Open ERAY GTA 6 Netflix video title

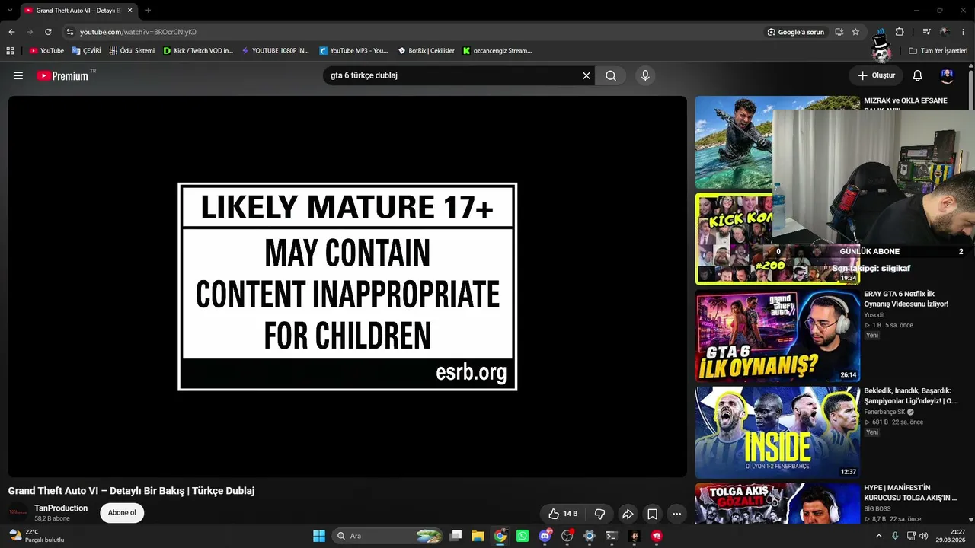pos(906,299)
